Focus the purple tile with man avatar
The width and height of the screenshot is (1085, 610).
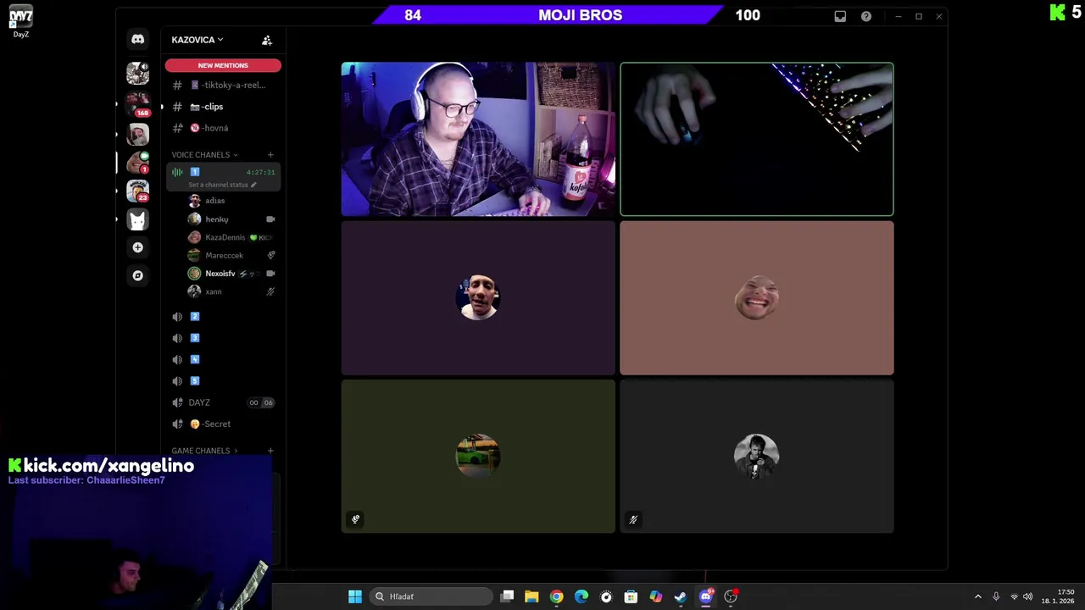(478, 297)
